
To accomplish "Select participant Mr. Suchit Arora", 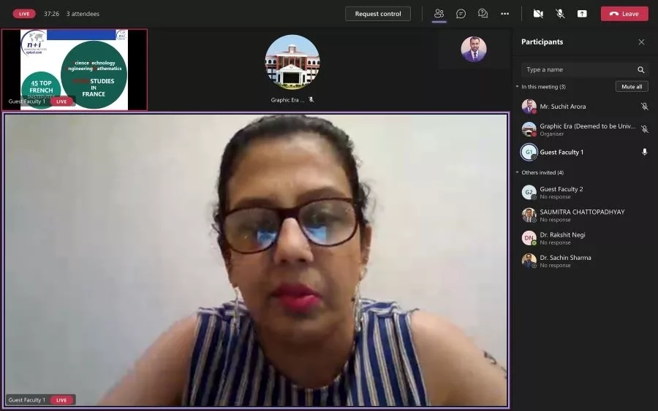I will click(585, 107).
